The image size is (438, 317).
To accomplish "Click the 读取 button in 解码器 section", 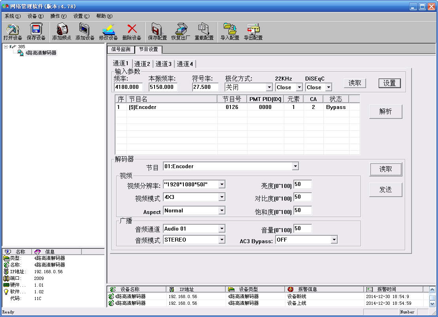I will pos(385,169).
